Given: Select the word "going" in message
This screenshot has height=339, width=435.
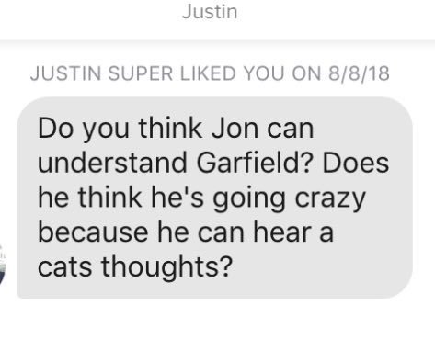Looking at the screenshot, I should tap(249, 199).
